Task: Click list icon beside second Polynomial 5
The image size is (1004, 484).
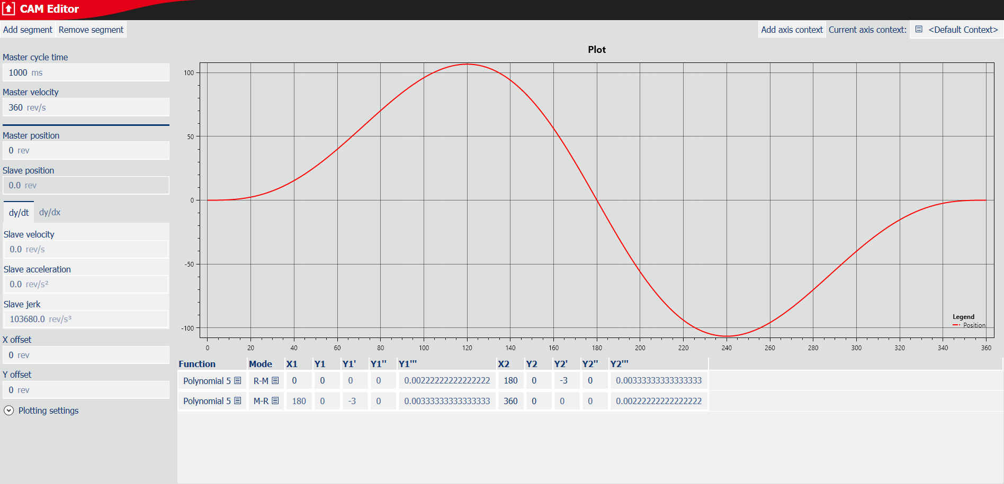Action: coord(238,401)
